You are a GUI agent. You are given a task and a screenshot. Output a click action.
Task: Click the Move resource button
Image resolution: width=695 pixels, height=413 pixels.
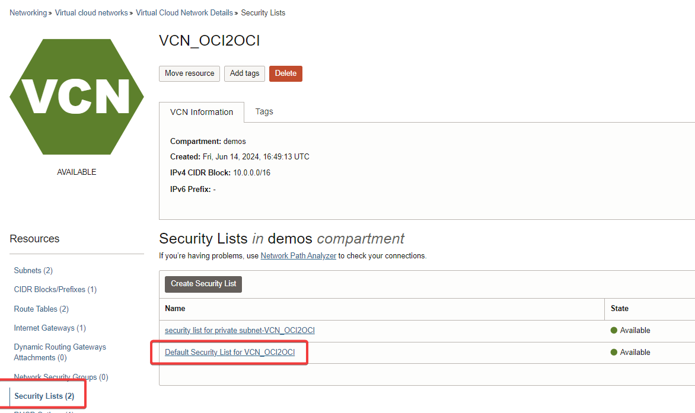click(189, 73)
